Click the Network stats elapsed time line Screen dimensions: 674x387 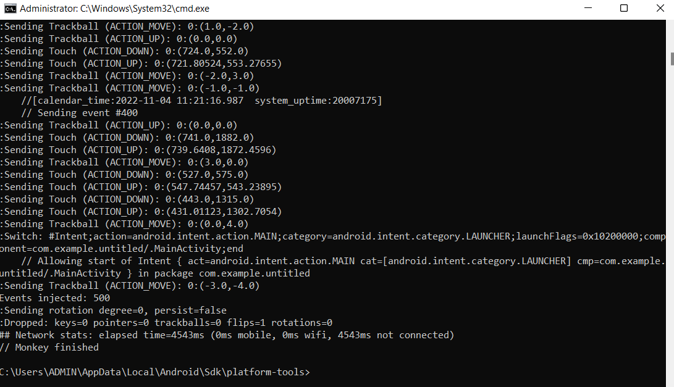pos(227,335)
